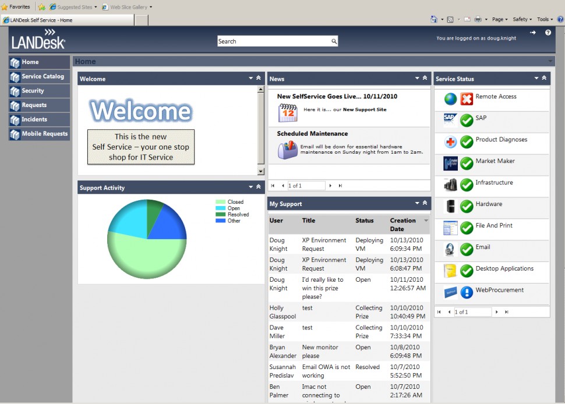Screen dimensions: 565x404
Task: Collapse the News panel
Action: (x=425, y=78)
